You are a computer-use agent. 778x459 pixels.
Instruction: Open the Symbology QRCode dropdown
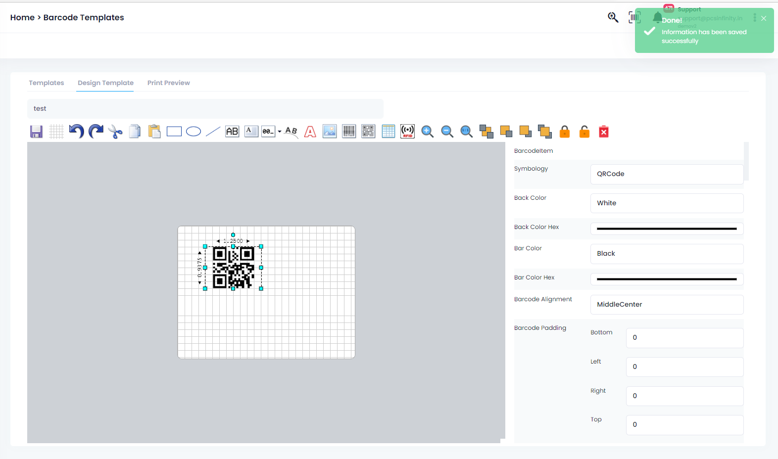[x=667, y=174]
